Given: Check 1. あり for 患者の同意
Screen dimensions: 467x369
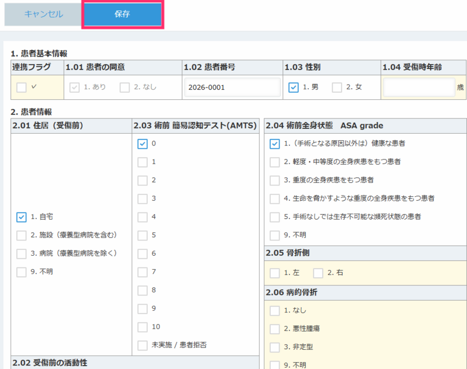Looking at the screenshot, I should point(75,88).
